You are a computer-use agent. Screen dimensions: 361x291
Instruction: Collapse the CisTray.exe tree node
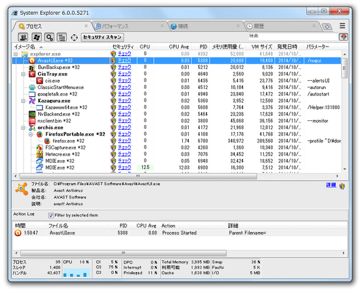coord(23,74)
